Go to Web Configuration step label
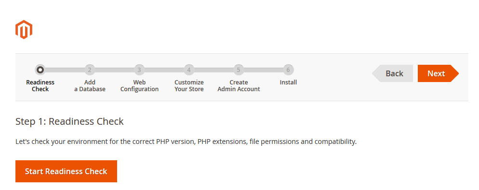The image size is (479, 190). (139, 86)
